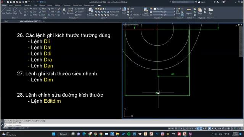Image resolution: width=244 pixels, height=137 pixels.
Task: Click the Copy command
Action: click(x=33, y=12)
